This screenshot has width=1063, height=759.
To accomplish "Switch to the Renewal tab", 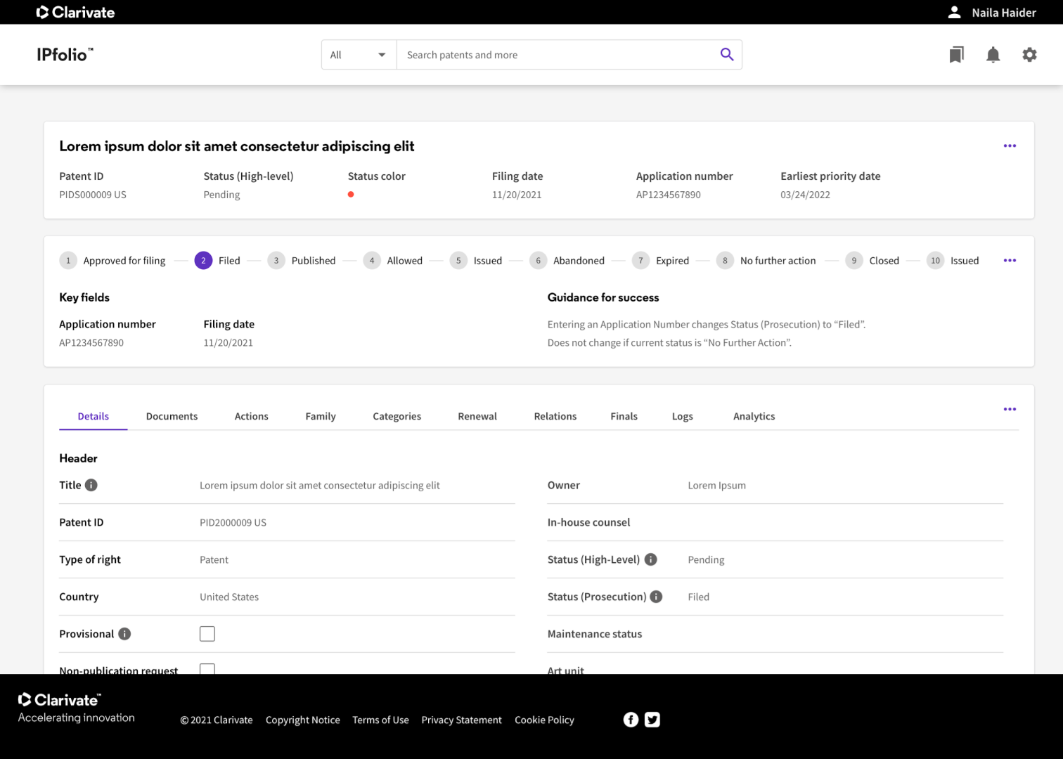I will tap(477, 416).
